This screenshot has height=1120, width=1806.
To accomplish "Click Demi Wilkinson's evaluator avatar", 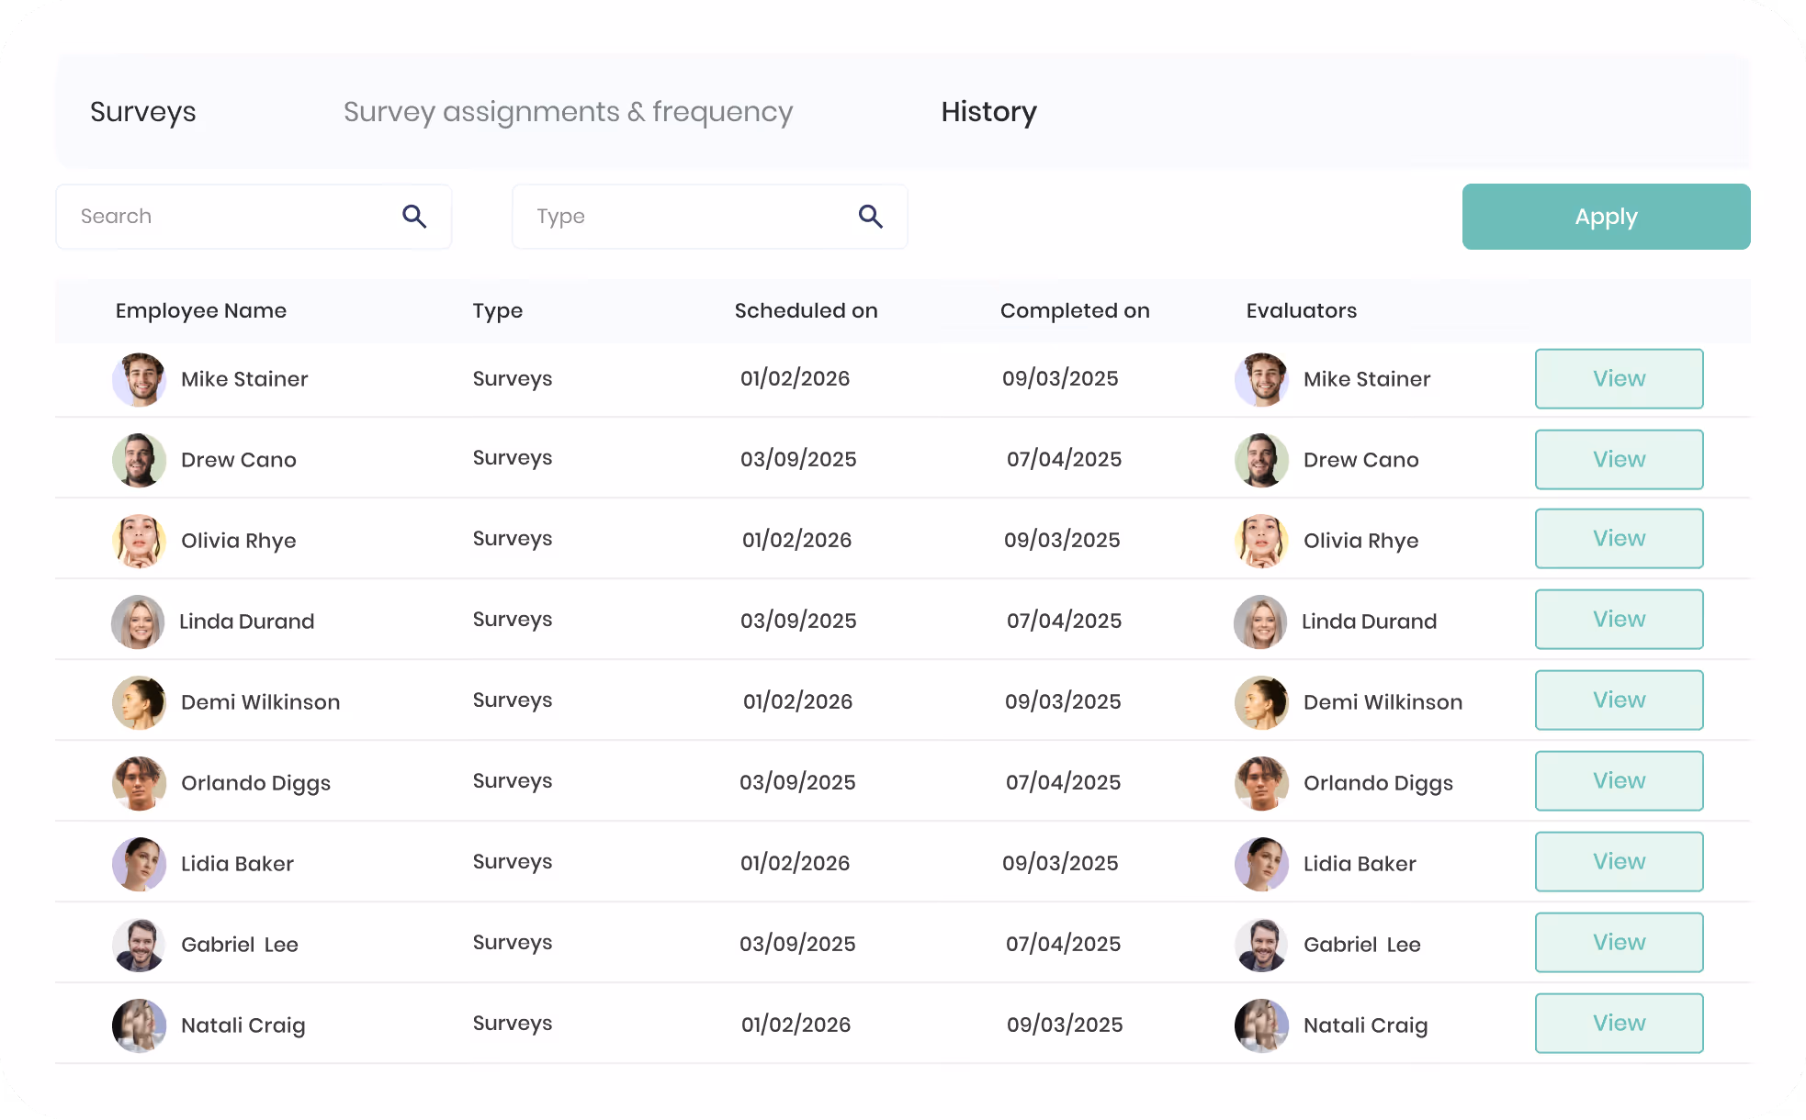I will (1261, 702).
